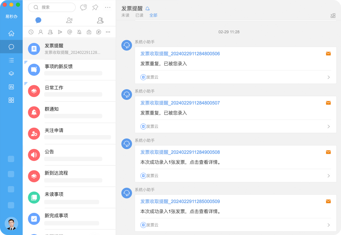Toggle the pin icon above the chat list
This screenshot has width=341, height=235.
tap(95, 7)
